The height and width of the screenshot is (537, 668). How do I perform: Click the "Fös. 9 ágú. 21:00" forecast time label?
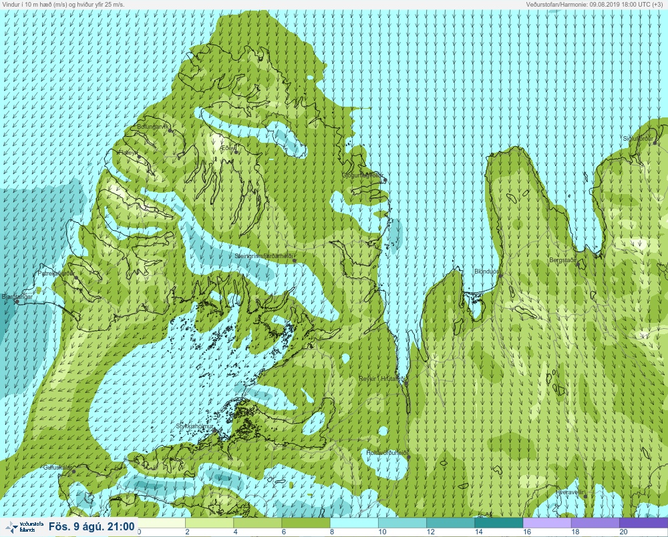click(x=92, y=527)
